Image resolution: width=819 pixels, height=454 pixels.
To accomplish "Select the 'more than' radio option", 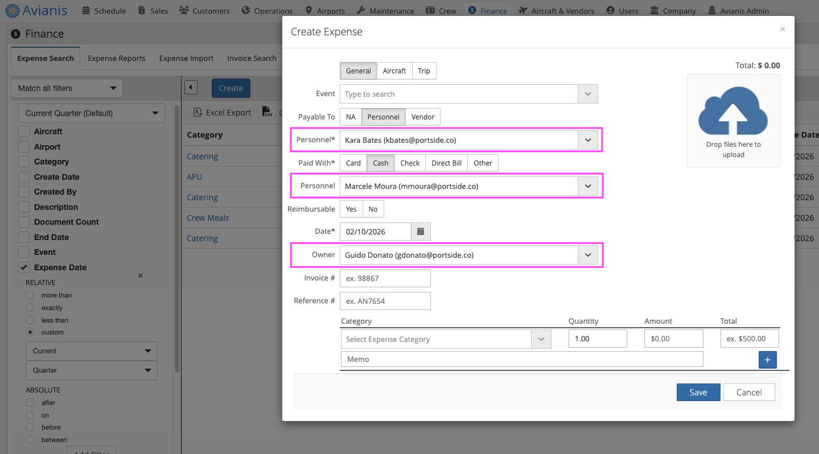I will [30, 295].
